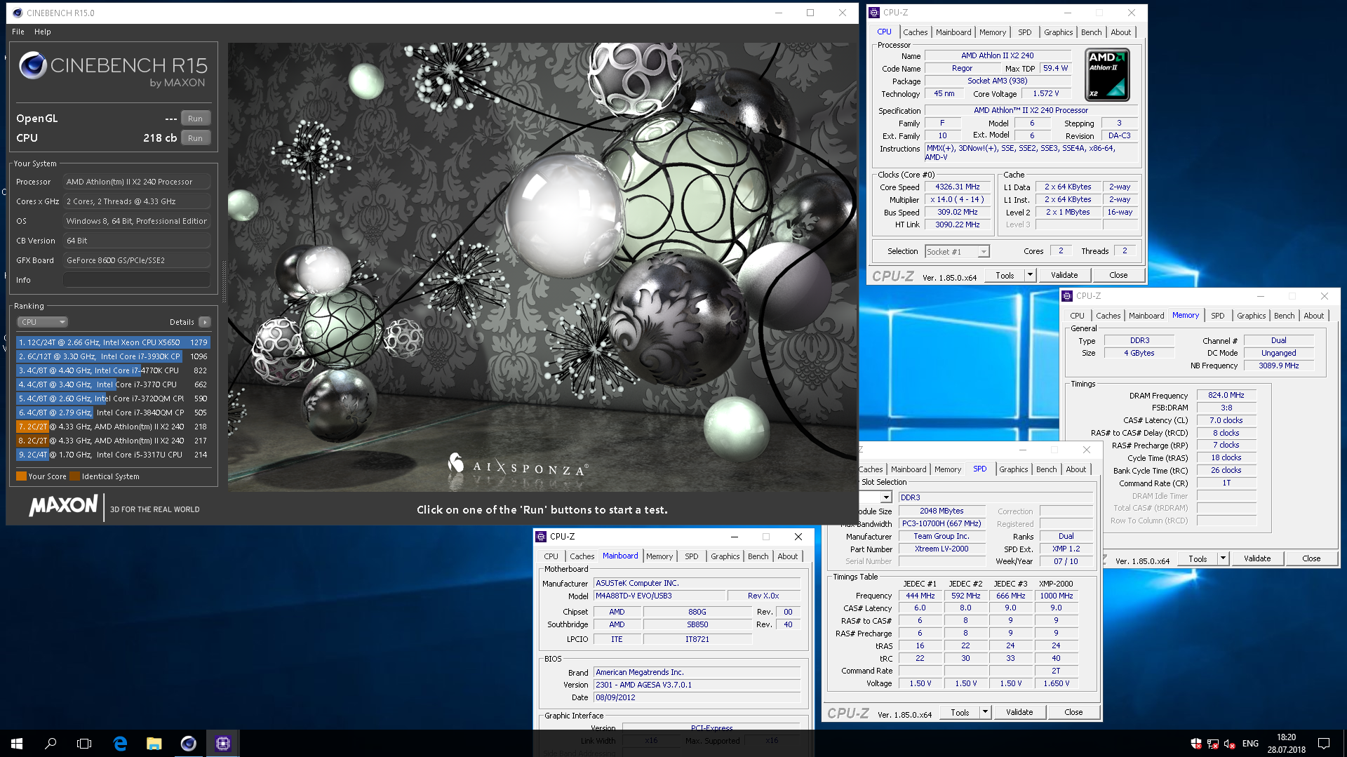Click the mainboard Model M4A88TD-V EVO/USB3 field
Image resolution: width=1347 pixels, height=757 pixels.
tap(659, 596)
